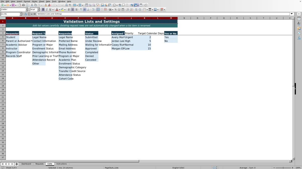302x169 pixels.
Task: Expand the Save button dropdown arrow
Action: point(16,5)
